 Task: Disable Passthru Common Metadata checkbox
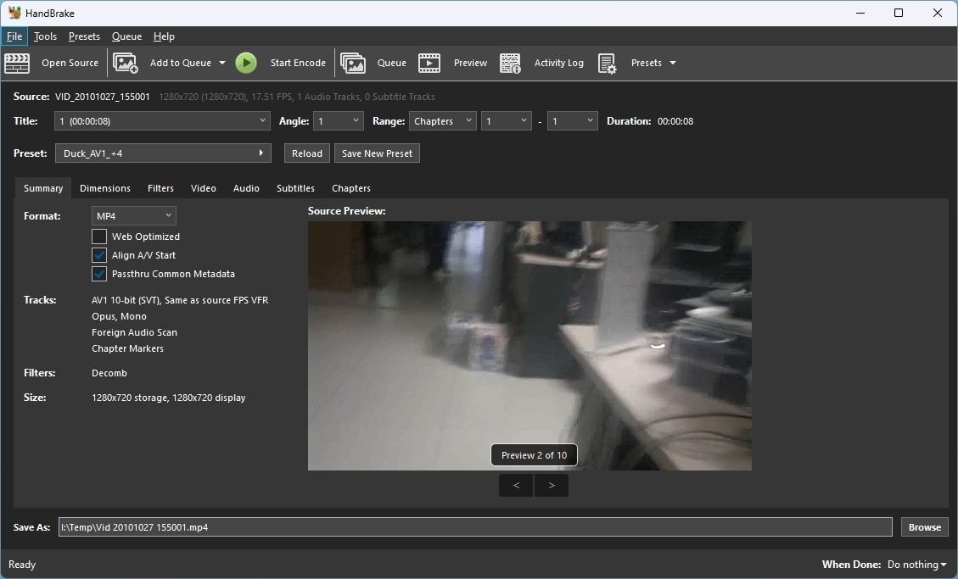tap(99, 274)
